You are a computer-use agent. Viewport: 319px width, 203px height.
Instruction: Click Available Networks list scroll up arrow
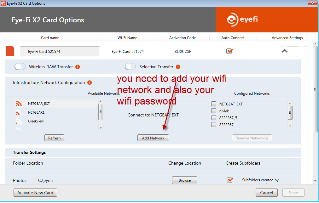coord(101,101)
